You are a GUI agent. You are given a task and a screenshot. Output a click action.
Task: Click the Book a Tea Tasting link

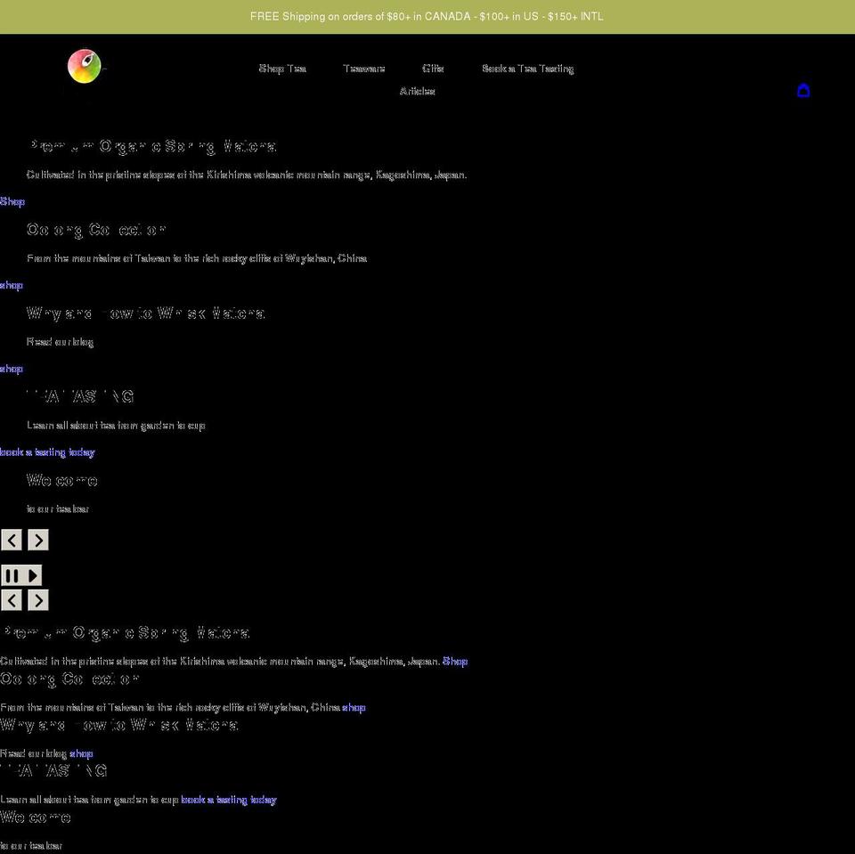tap(528, 69)
